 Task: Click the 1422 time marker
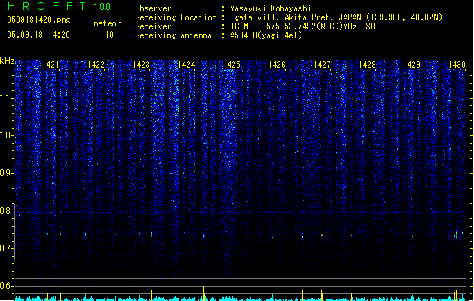96,65
